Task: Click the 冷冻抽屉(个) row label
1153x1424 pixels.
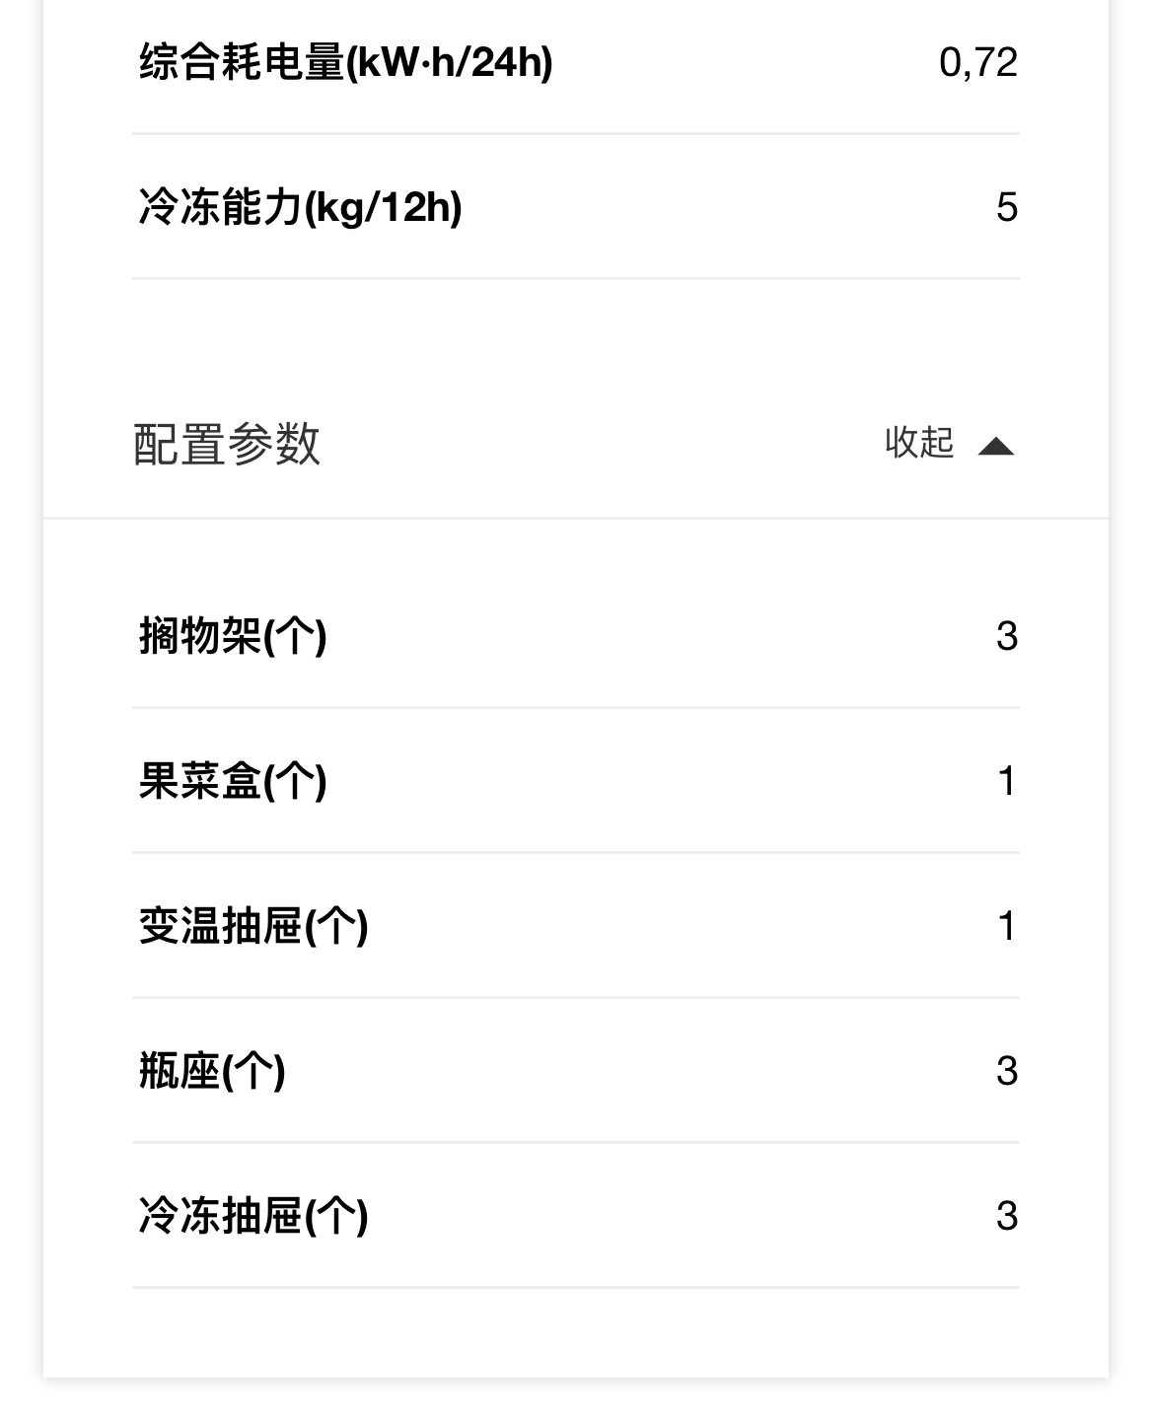Action: pos(253,1216)
